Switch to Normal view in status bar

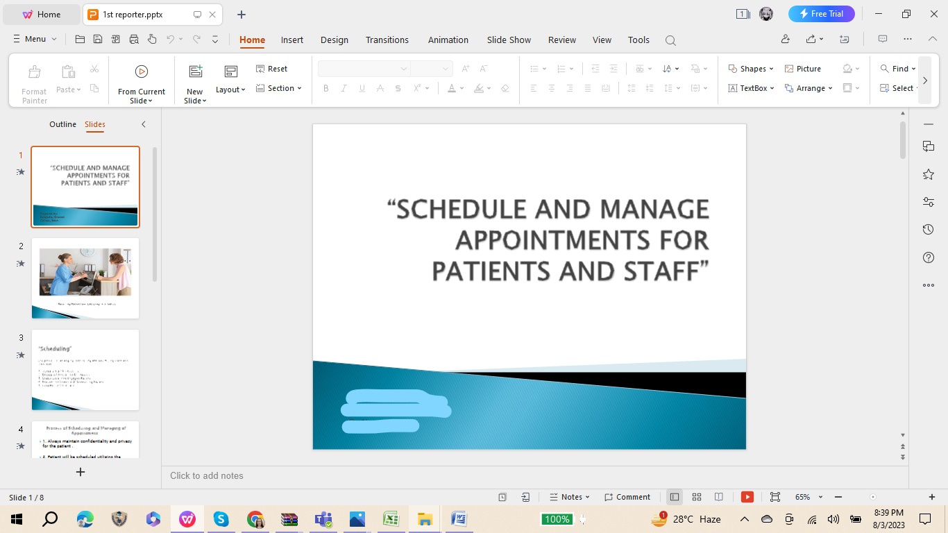(675, 497)
